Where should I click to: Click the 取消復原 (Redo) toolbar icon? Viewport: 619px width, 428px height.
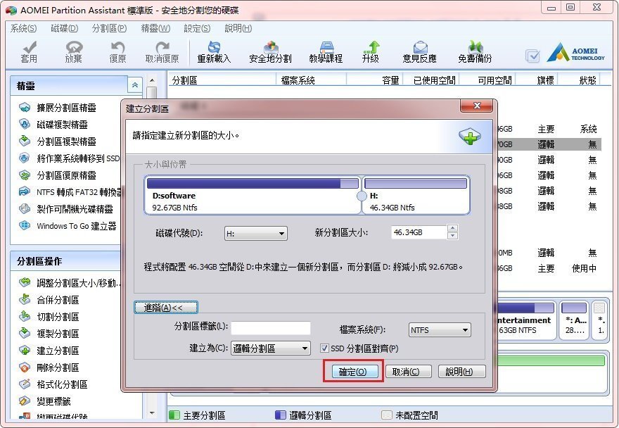pyautogui.click(x=162, y=52)
